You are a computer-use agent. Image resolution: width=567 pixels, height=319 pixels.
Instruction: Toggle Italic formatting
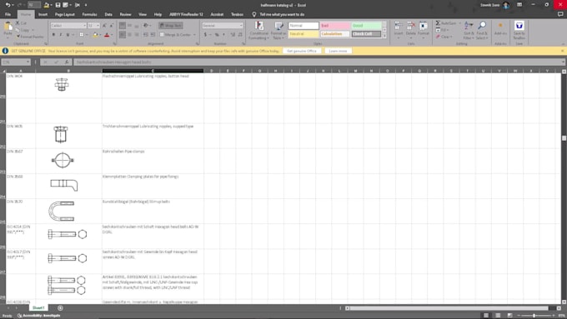click(60, 35)
